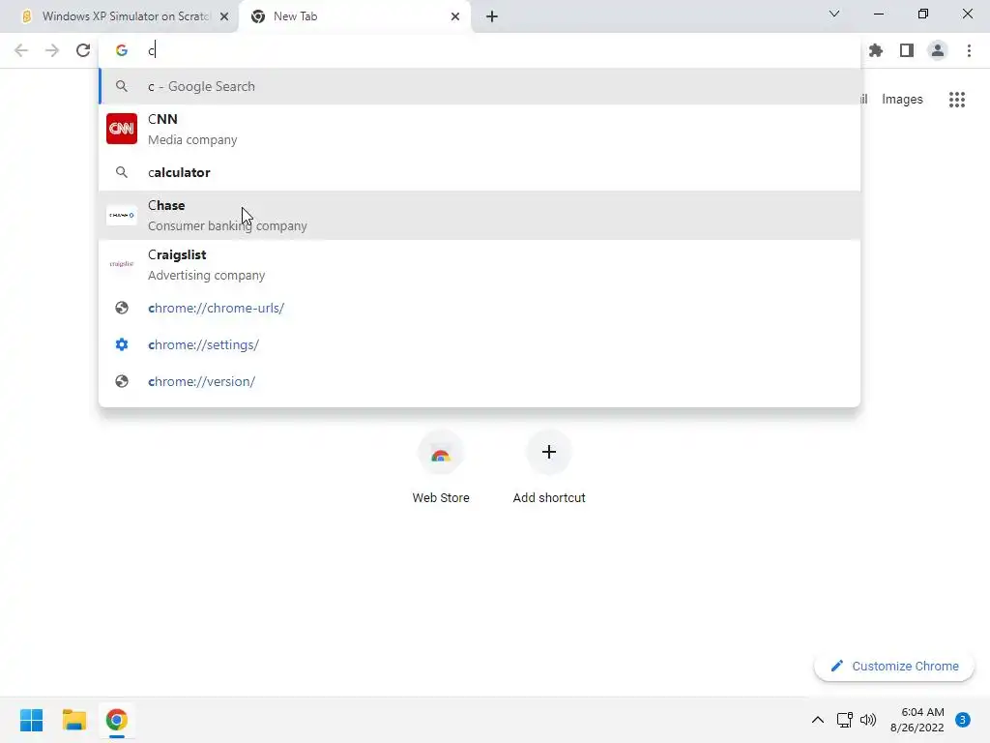The image size is (990, 743).
Task: Click the Web Store shortcut icon
Action: click(x=441, y=453)
